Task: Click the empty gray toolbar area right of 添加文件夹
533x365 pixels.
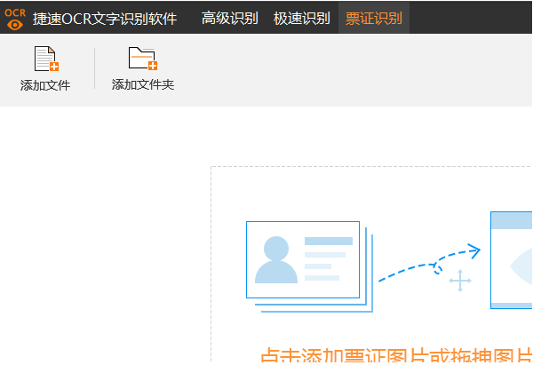Action: coord(355,71)
